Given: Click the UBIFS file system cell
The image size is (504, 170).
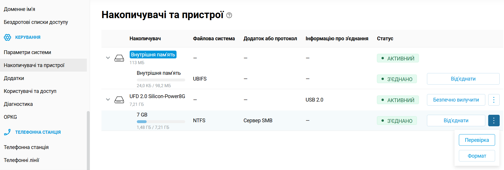Looking at the screenshot, I should click(x=200, y=79).
